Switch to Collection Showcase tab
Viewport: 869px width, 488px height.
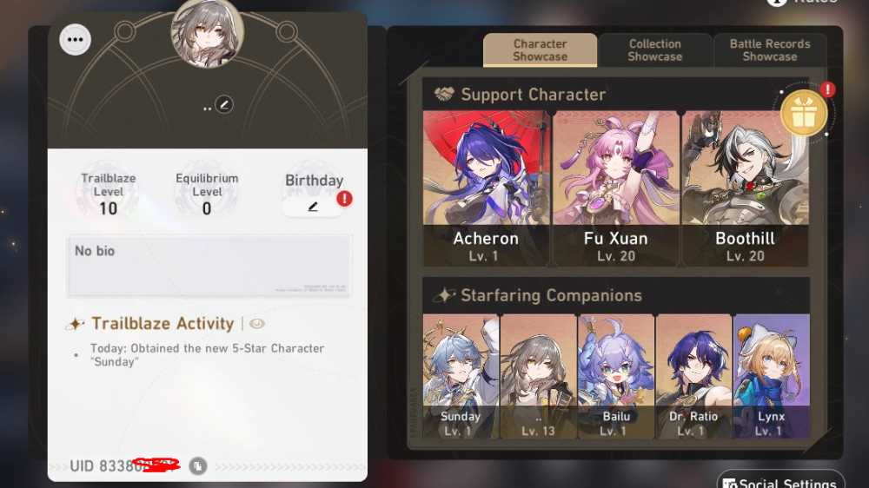(x=654, y=50)
